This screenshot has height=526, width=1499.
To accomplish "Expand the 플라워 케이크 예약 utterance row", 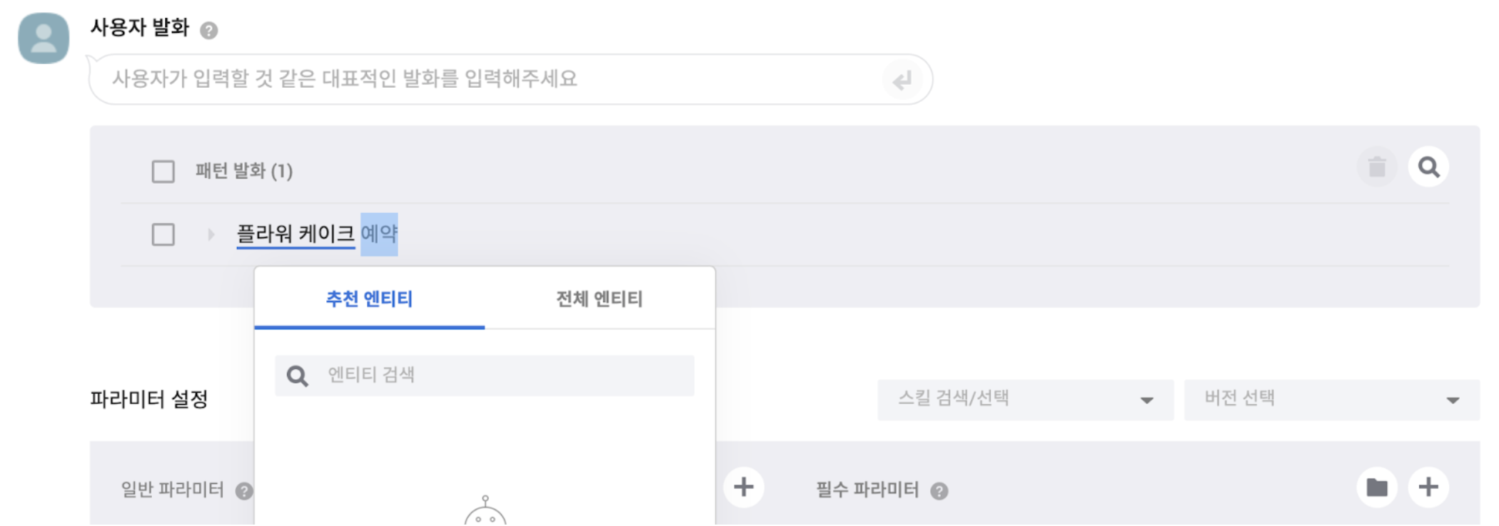I will 211,234.
